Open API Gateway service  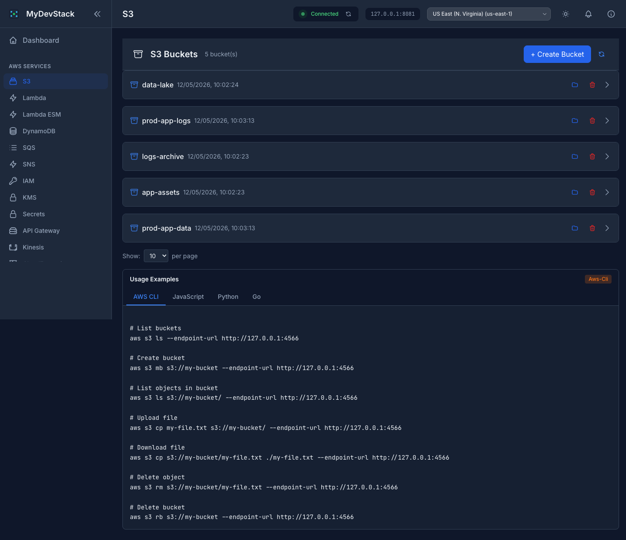(56, 231)
